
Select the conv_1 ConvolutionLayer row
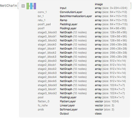pos(82,12)
